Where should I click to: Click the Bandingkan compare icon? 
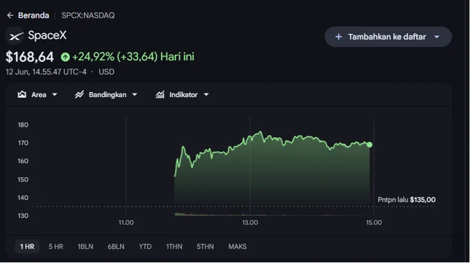(79, 95)
